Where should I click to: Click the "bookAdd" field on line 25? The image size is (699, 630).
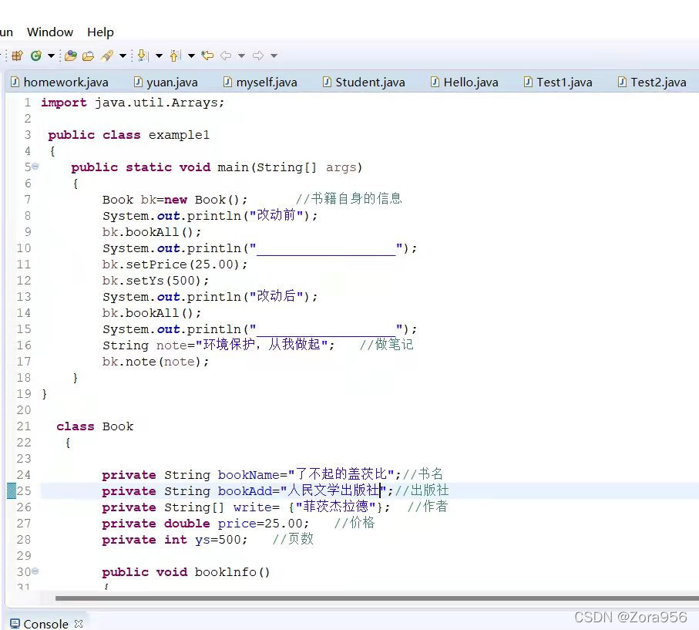(245, 490)
